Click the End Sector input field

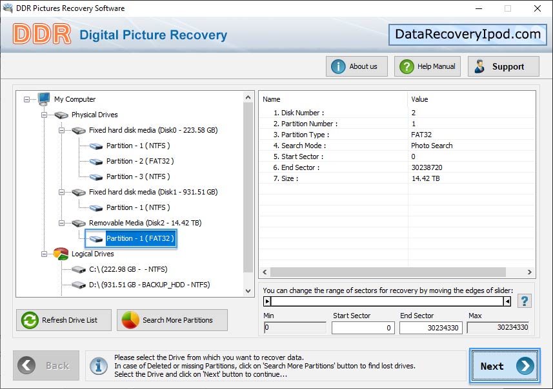point(430,328)
